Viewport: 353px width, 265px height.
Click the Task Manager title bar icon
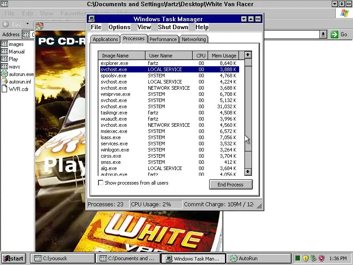coord(92,19)
